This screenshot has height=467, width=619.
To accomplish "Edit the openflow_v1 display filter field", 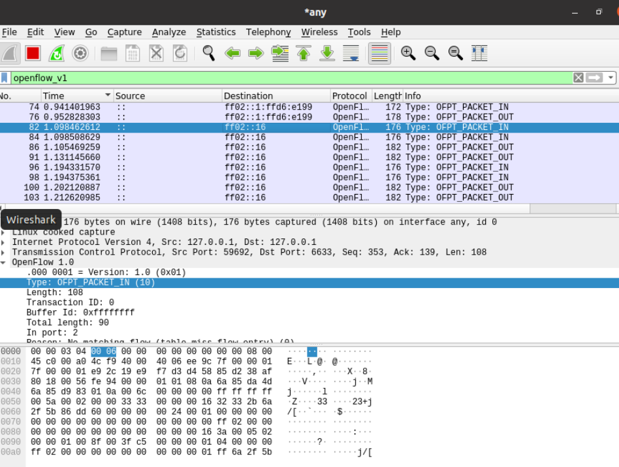I will [x=291, y=78].
